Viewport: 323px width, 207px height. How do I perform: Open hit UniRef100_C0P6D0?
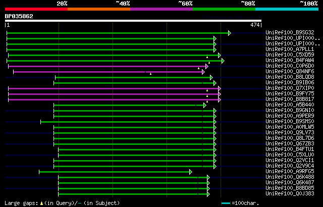290,66
